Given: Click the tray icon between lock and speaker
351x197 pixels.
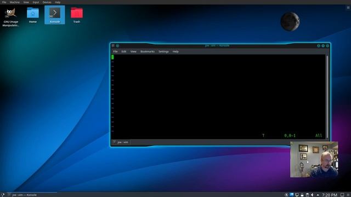Looking at the screenshot, I should 307,195.
